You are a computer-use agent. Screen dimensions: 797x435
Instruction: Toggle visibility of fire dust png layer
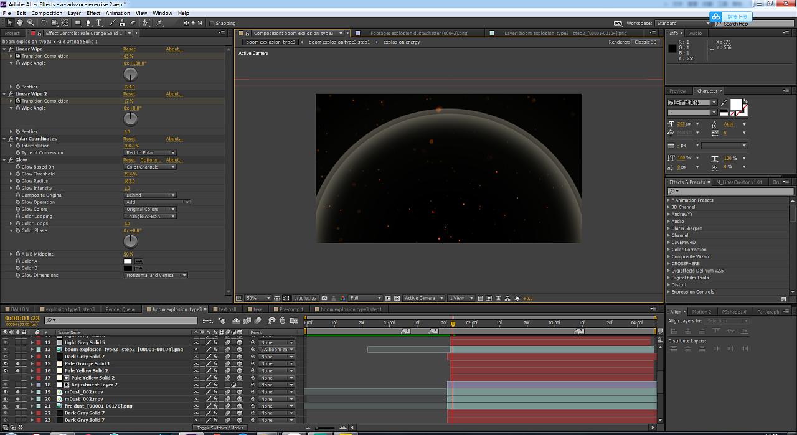(6, 406)
